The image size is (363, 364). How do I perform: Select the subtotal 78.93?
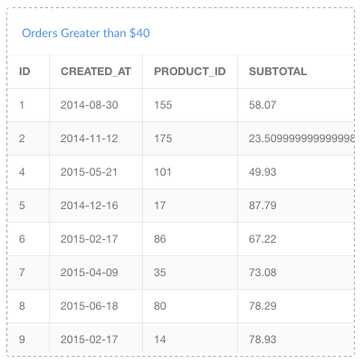point(263,340)
